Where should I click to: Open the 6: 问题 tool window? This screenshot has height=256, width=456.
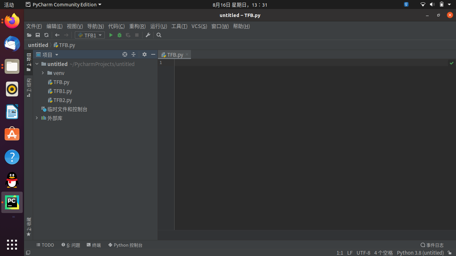coord(71,245)
